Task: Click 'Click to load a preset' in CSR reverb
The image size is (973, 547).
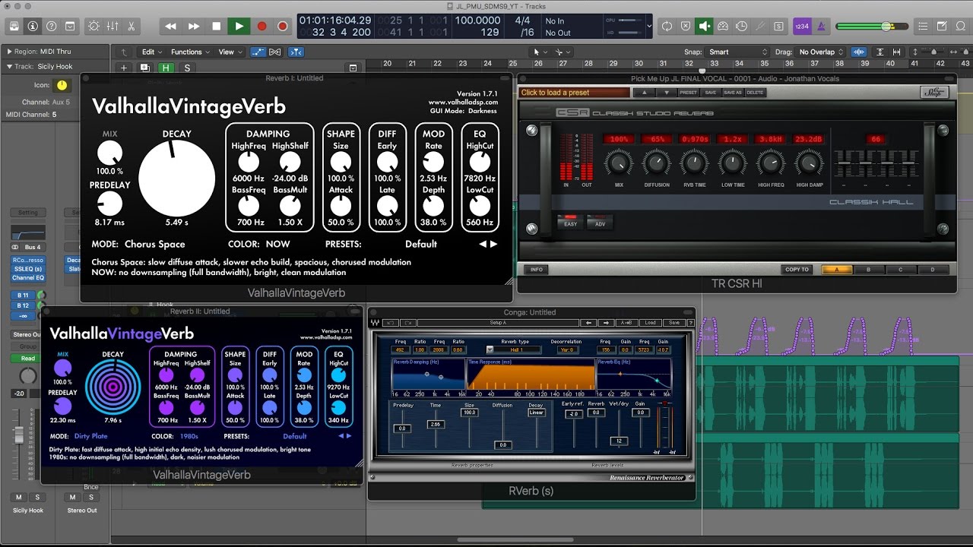Action: pos(575,93)
